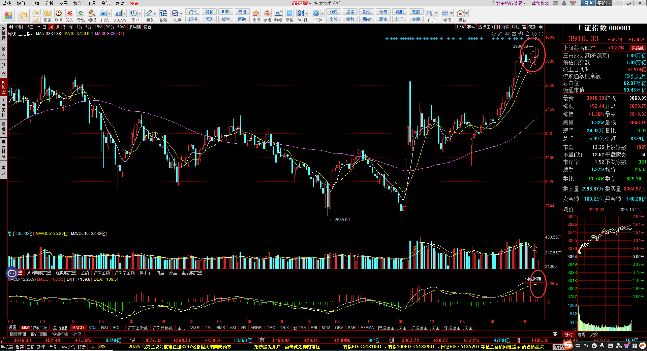Open the multicolor grid home icon
The height and width of the screenshot is (351, 647).
pyautogui.click(x=8, y=15)
